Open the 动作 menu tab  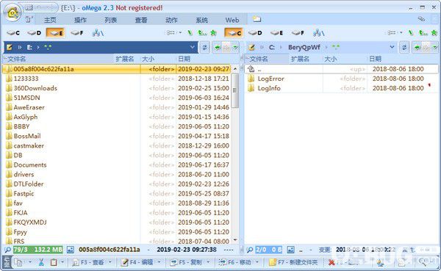click(x=171, y=20)
